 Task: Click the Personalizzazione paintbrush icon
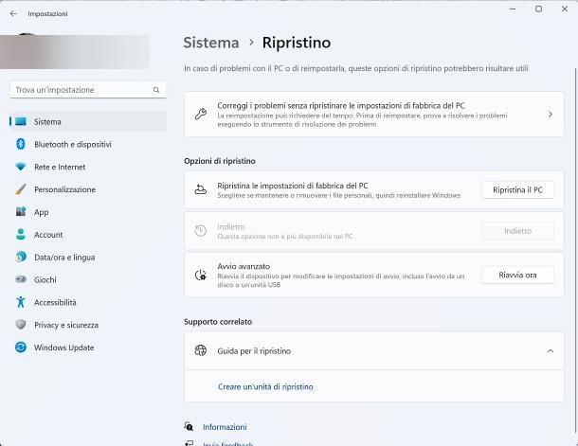point(21,189)
